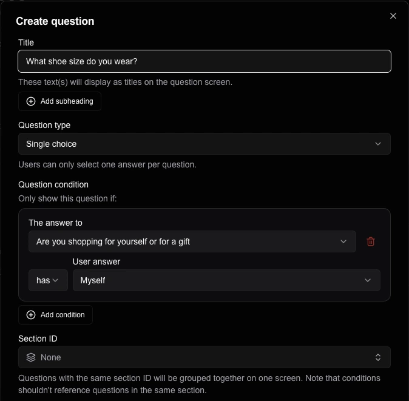Click the plus icon beside Add condition
409x401 pixels.
click(x=31, y=315)
